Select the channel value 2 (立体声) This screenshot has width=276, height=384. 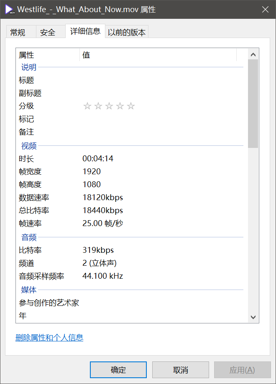tap(100, 263)
